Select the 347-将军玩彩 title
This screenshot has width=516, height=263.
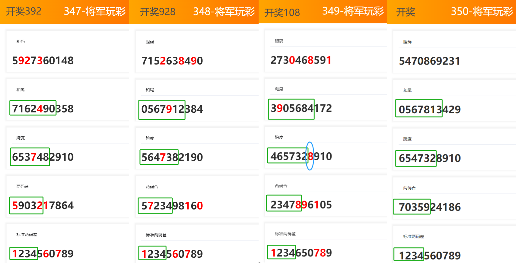point(95,11)
